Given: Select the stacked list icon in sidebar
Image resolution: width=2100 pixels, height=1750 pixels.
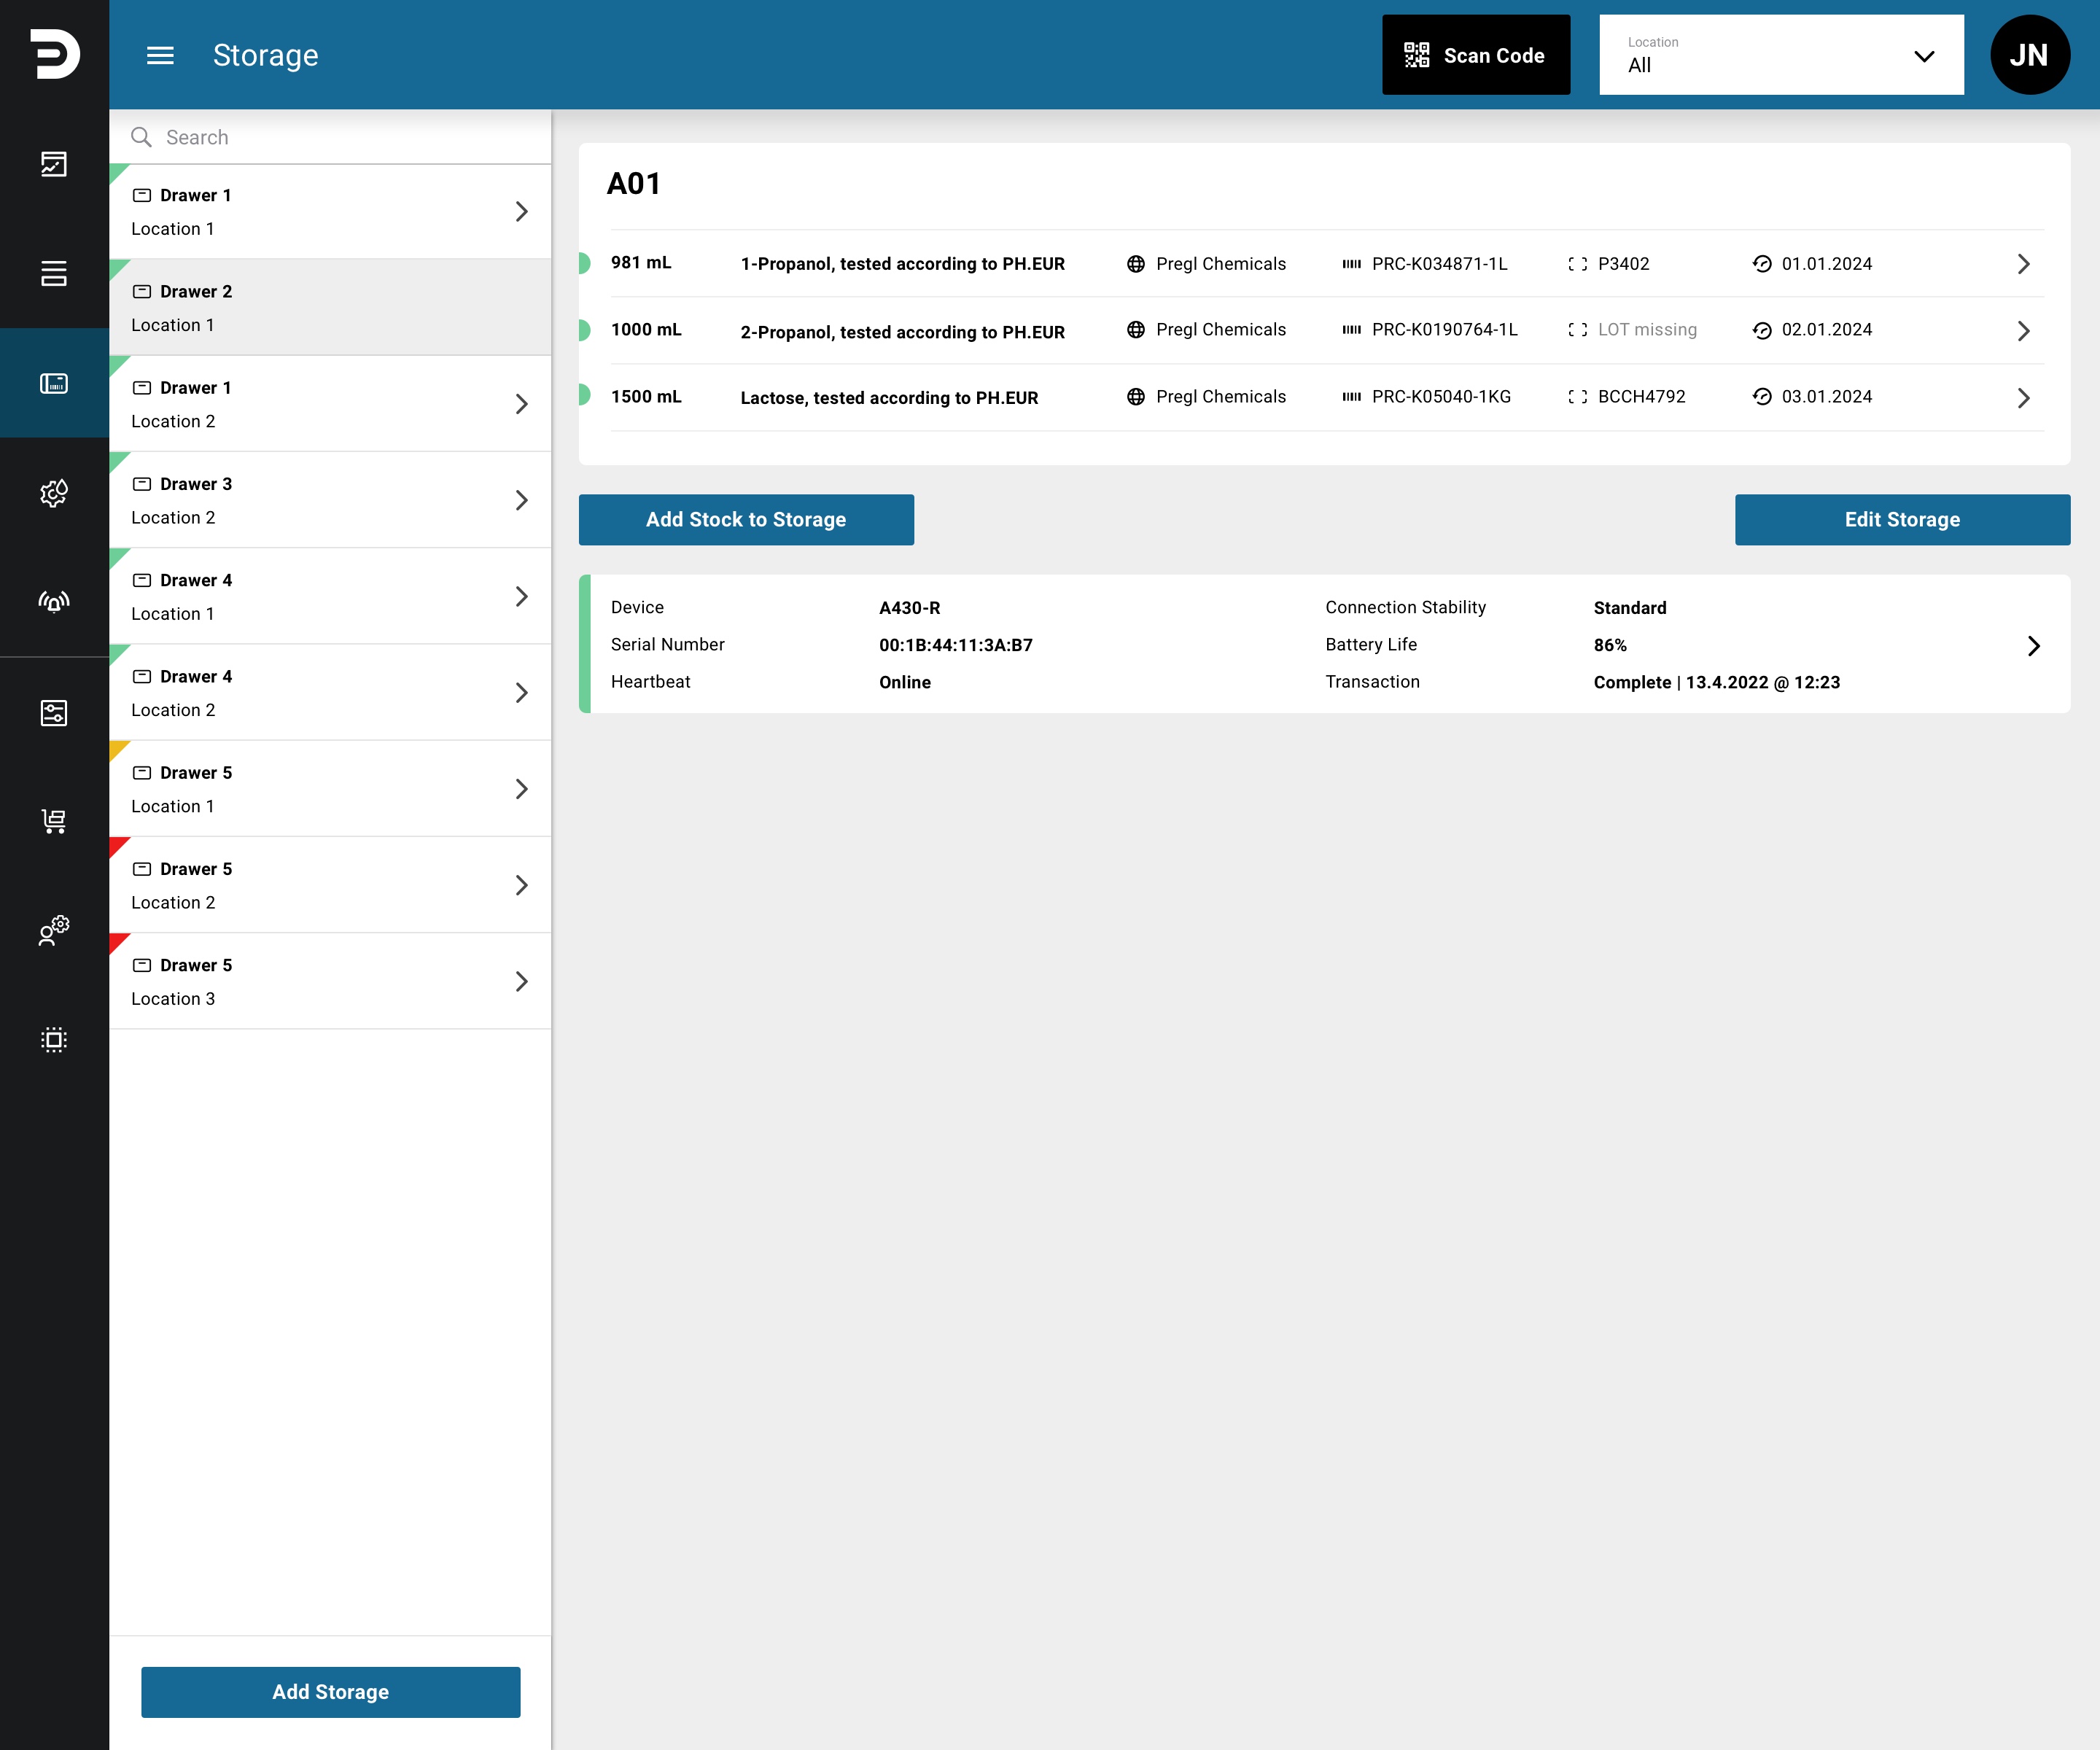Looking at the screenshot, I should tap(54, 273).
